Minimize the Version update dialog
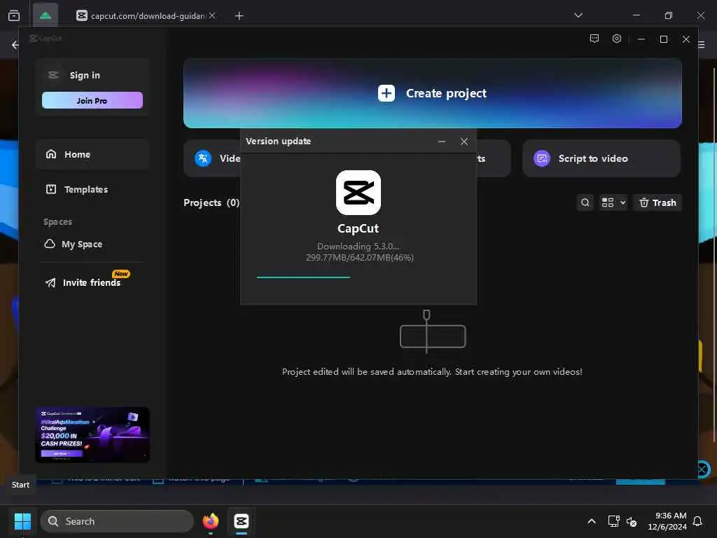 coord(442,142)
